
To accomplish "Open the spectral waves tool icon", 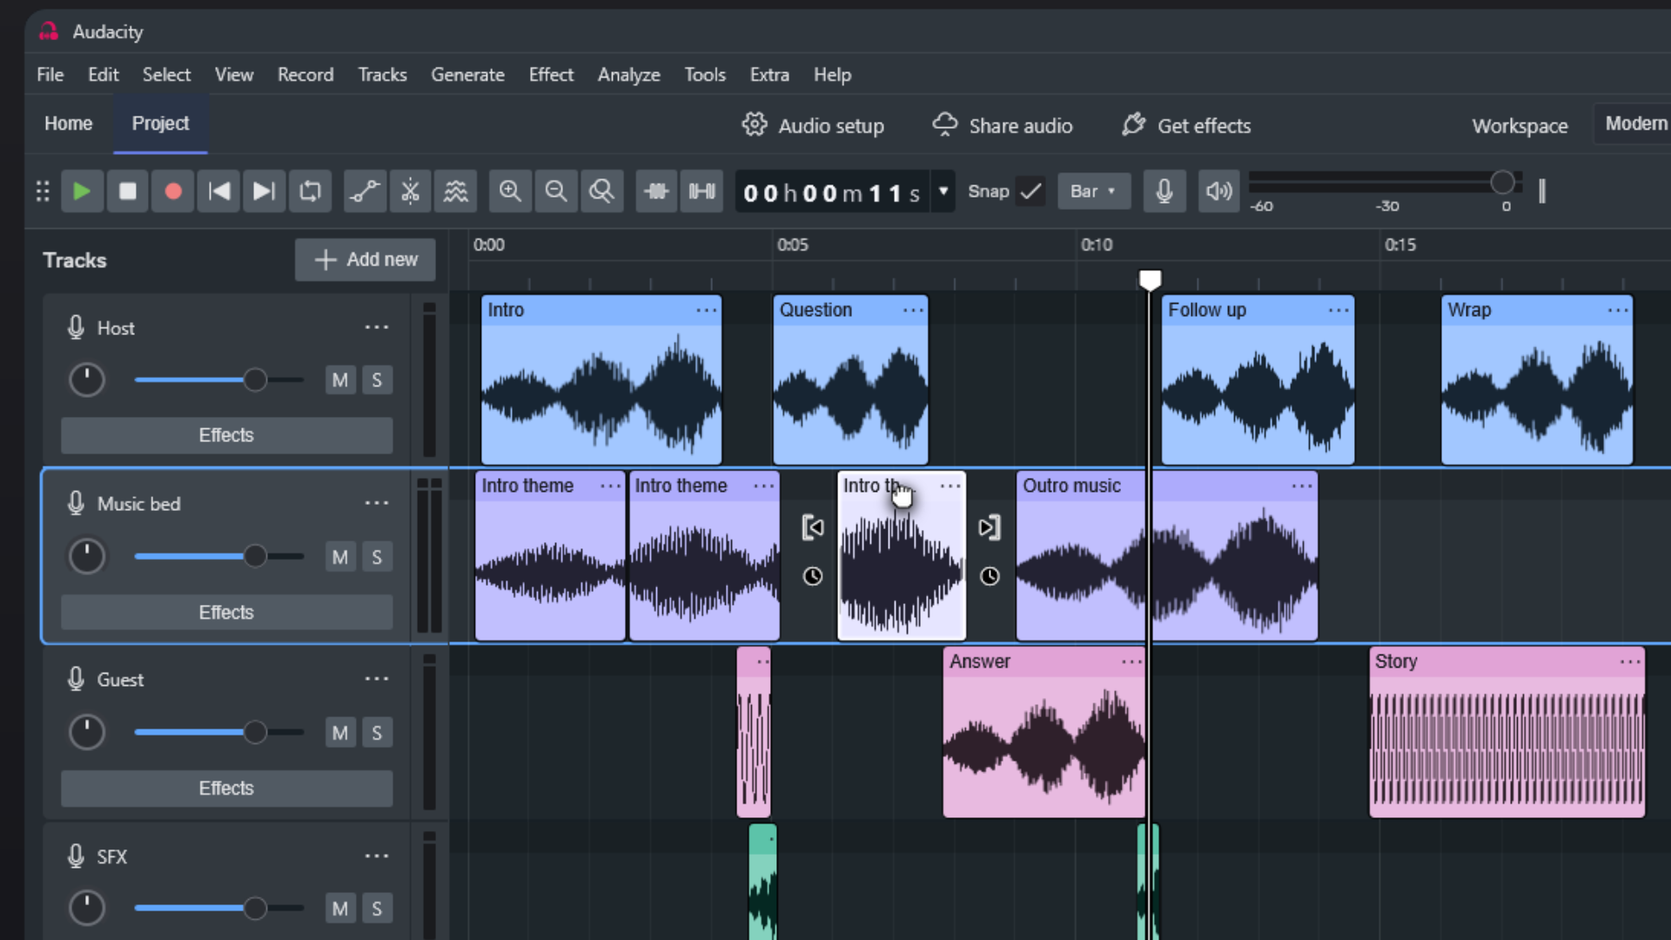I will (x=456, y=191).
